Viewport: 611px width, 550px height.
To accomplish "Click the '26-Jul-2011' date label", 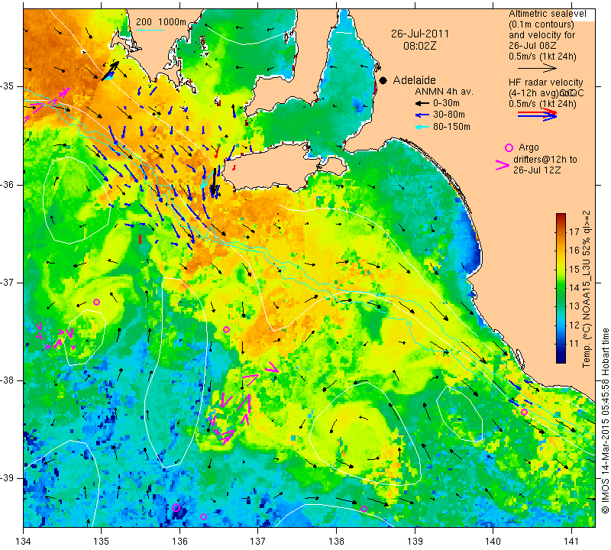I will click(419, 34).
